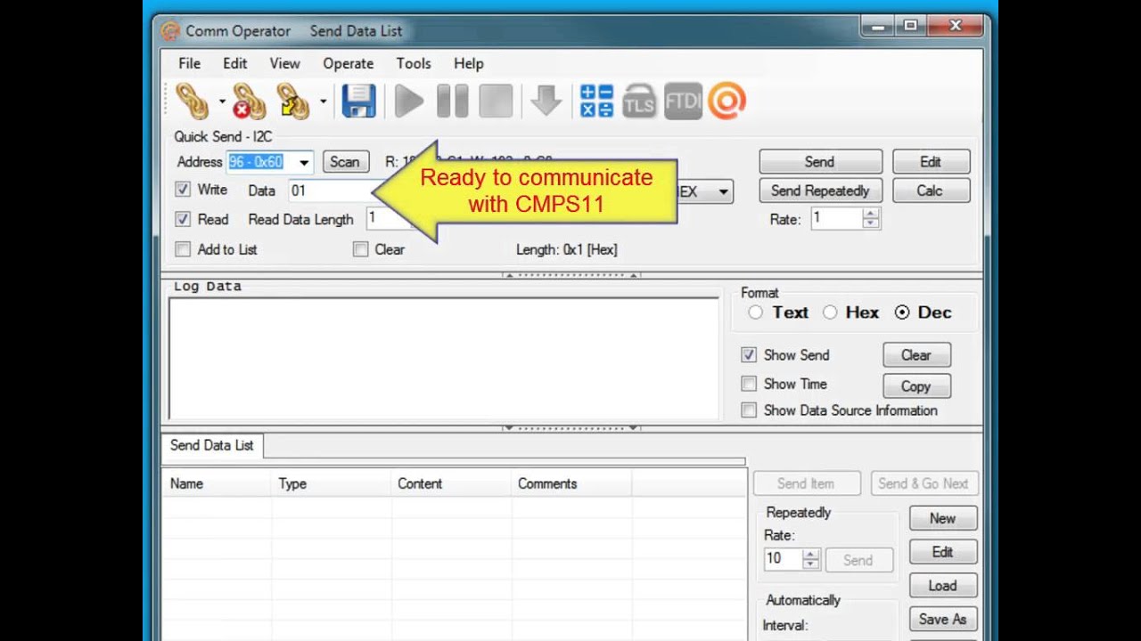Select the Hex format radio button
This screenshot has height=641, width=1141.
click(x=830, y=312)
